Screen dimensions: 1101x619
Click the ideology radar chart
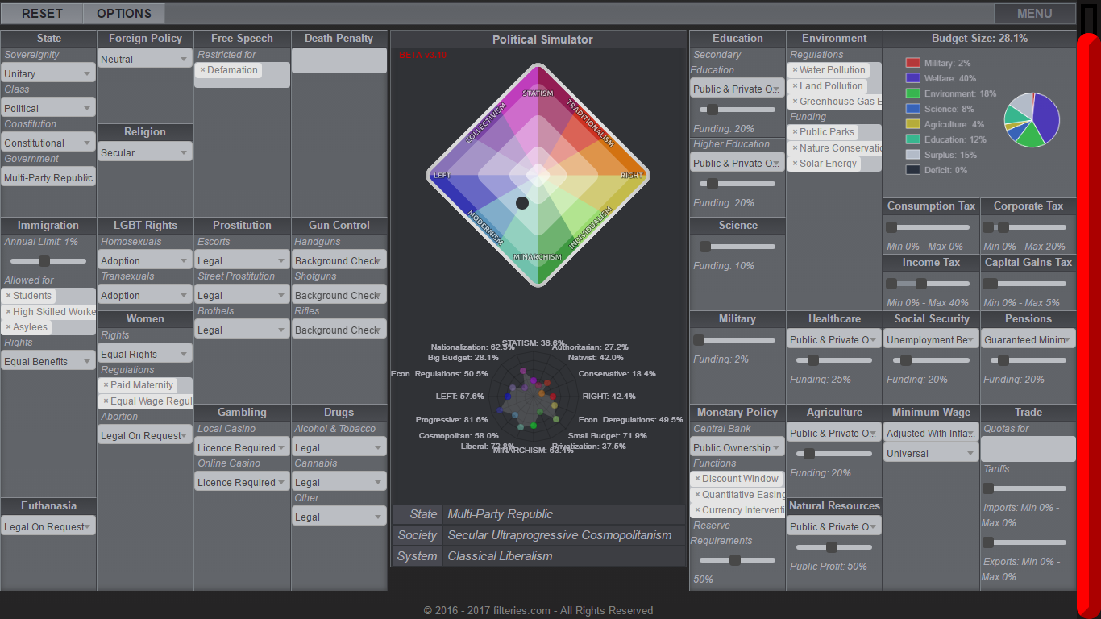click(x=532, y=397)
